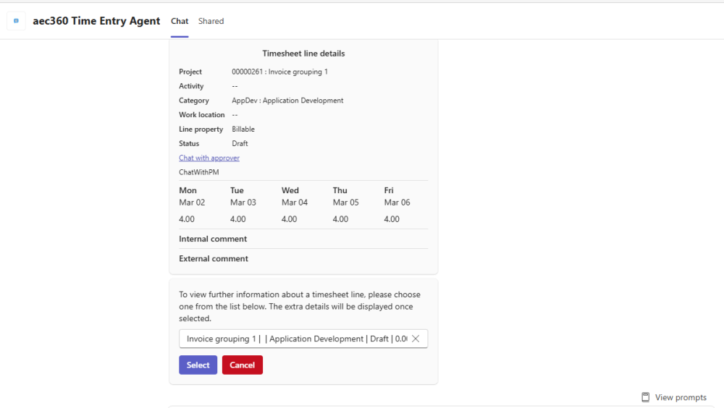Click the View prompts notebook icon
The width and height of the screenshot is (724, 408).
645,397
